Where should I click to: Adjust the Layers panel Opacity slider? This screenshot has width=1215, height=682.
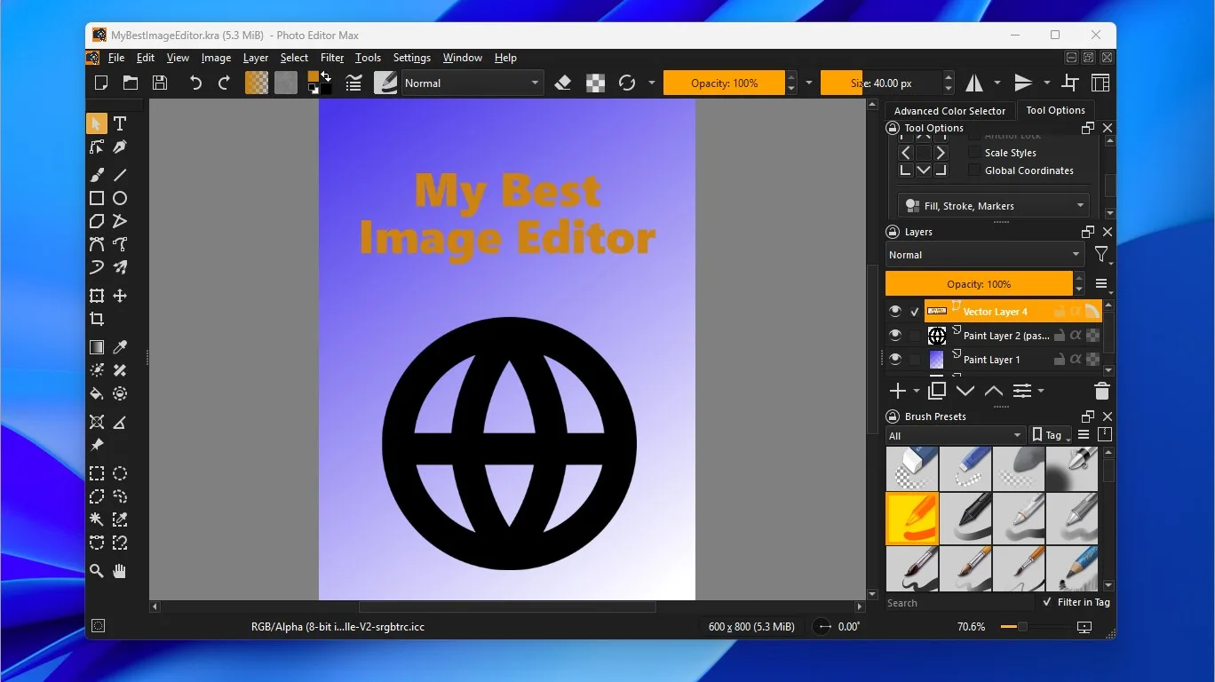click(979, 284)
